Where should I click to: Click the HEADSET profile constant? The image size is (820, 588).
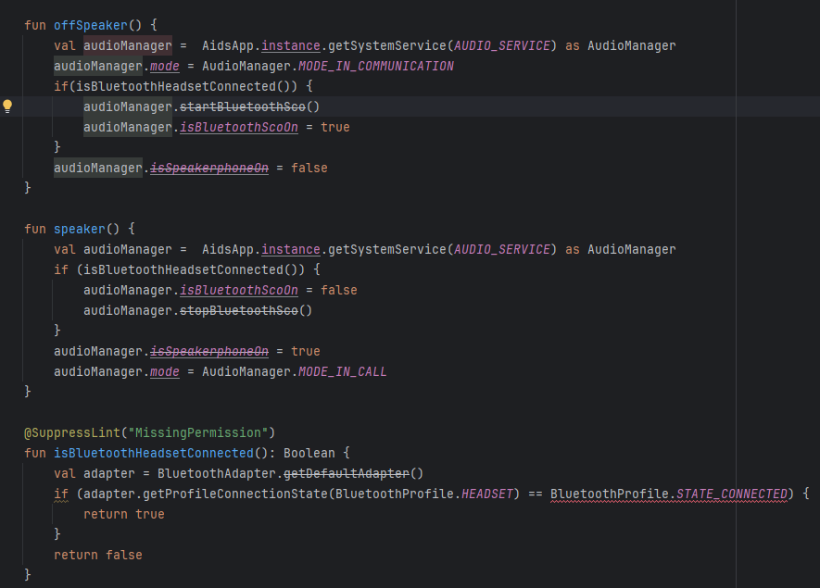point(487,494)
